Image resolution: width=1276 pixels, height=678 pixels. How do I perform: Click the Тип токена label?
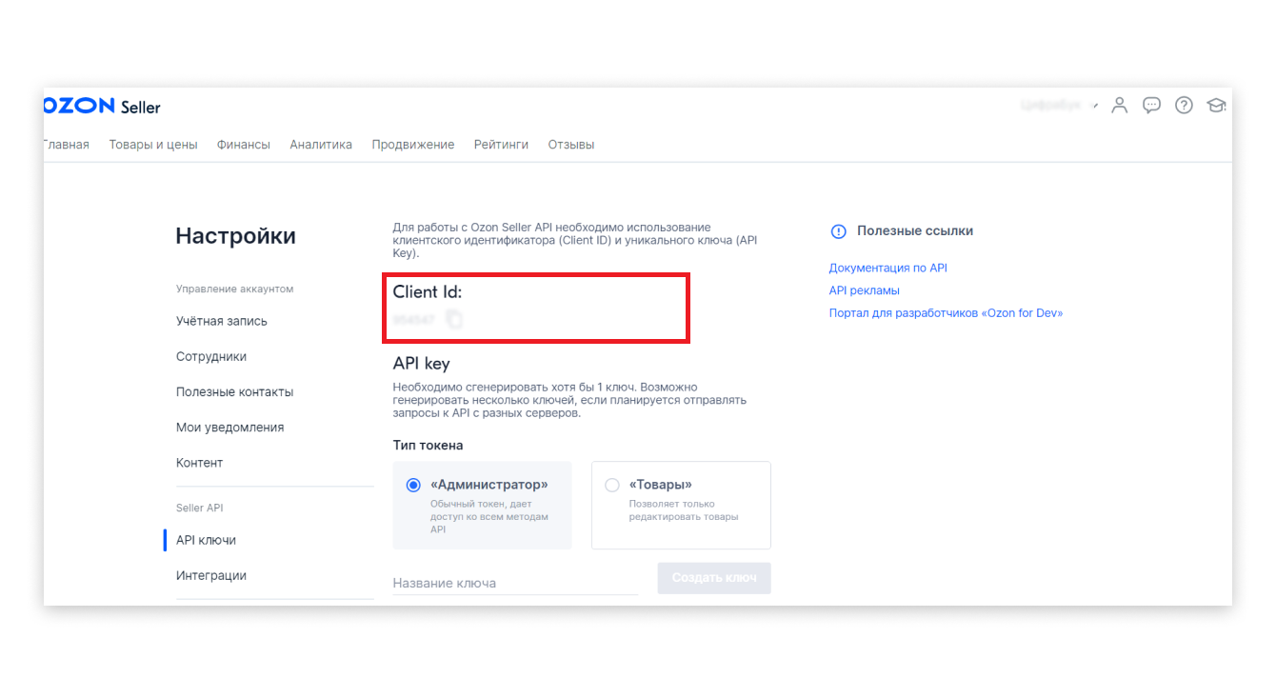(429, 445)
